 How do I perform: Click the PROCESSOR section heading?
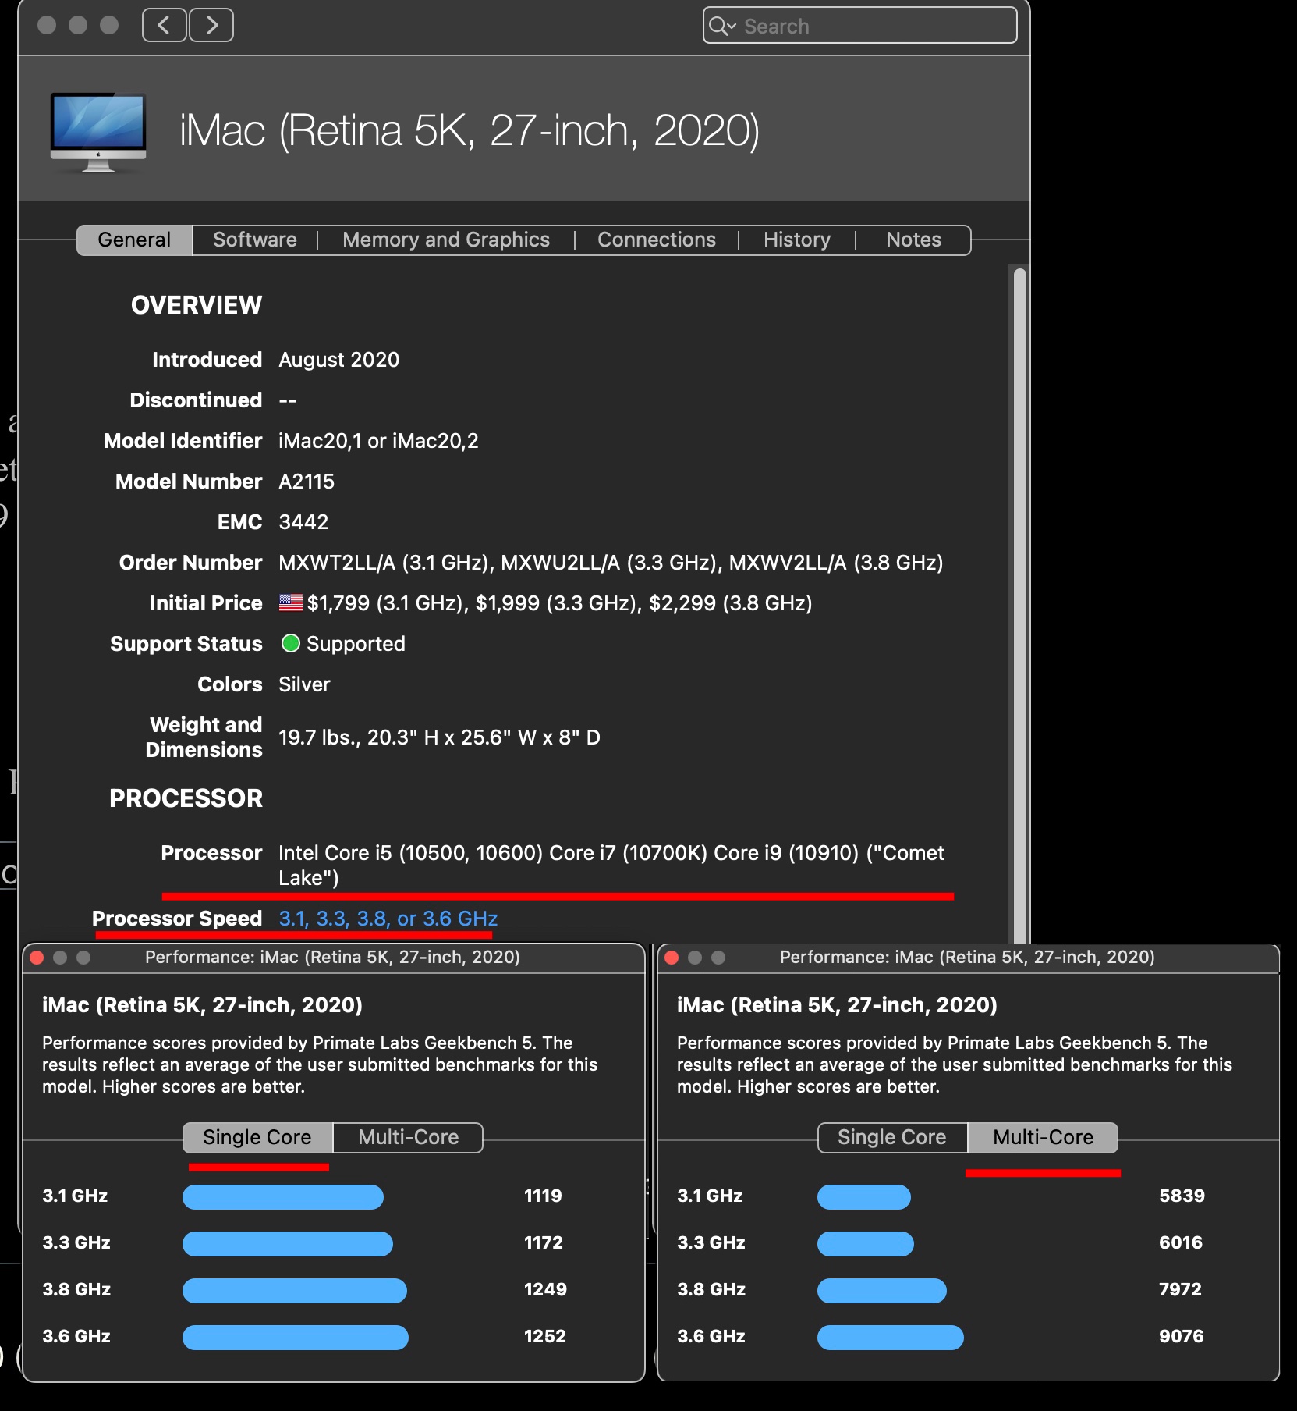186,798
